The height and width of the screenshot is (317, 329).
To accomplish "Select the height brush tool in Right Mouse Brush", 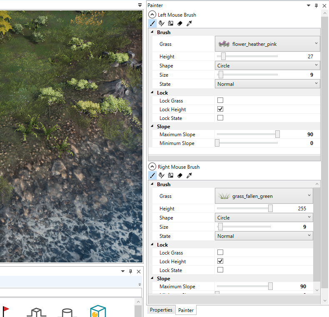I will coord(162,175).
